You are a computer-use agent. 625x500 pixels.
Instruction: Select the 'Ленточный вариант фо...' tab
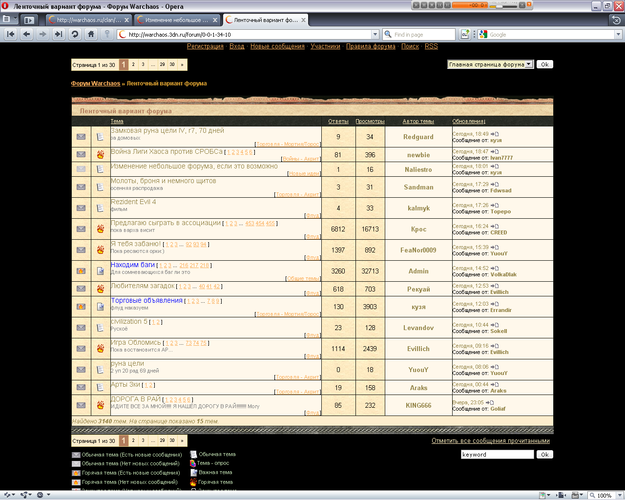(x=266, y=20)
